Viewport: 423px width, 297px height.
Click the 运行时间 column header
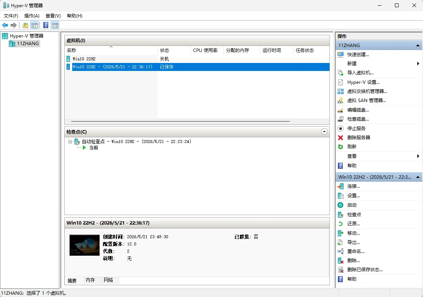[x=277, y=50]
